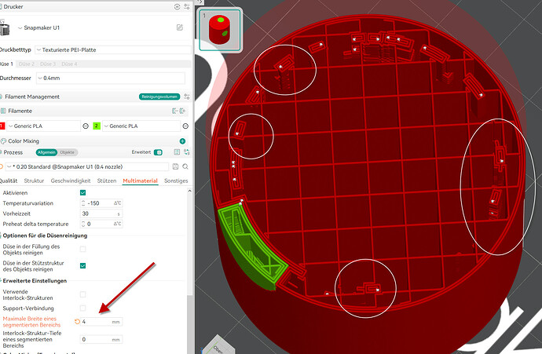The width and height of the screenshot is (542, 354).
Task: Enable Verwende Interlock-Strukturen checkbox
Action: click(x=83, y=294)
